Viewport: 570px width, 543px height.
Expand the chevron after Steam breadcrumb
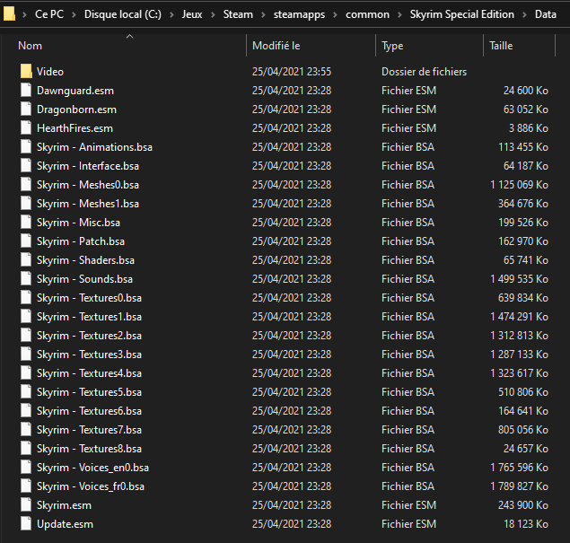click(263, 14)
